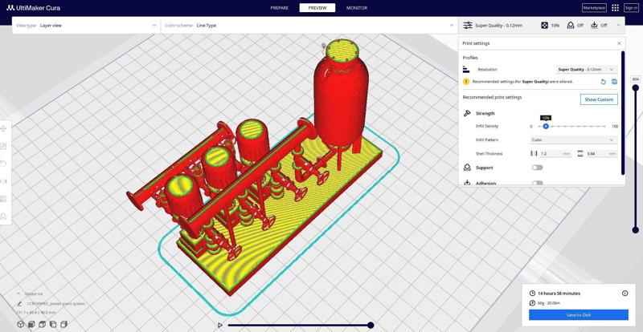Open the View type dropdown

click(x=86, y=26)
